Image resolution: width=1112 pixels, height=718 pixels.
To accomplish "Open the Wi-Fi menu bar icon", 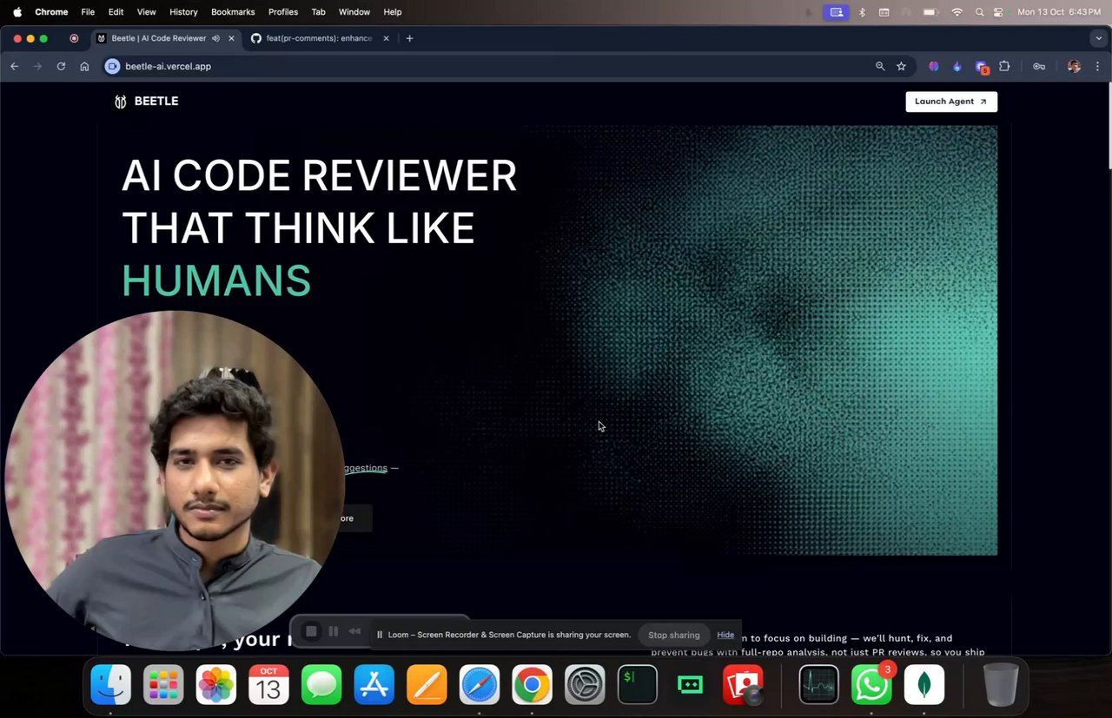I will pos(957,12).
